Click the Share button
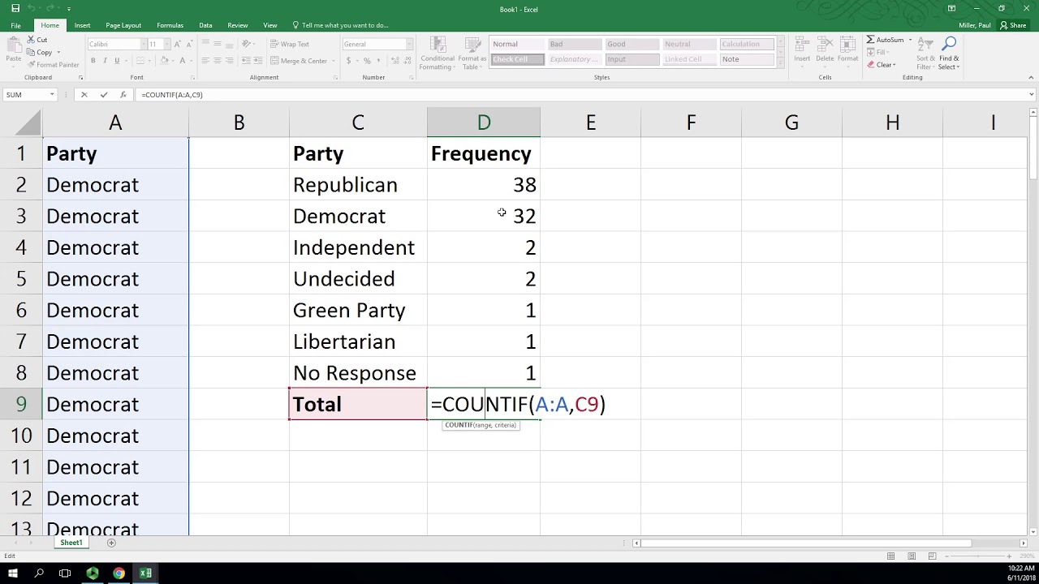Viewport: 1039px width, 584px height. (1015, 25)
